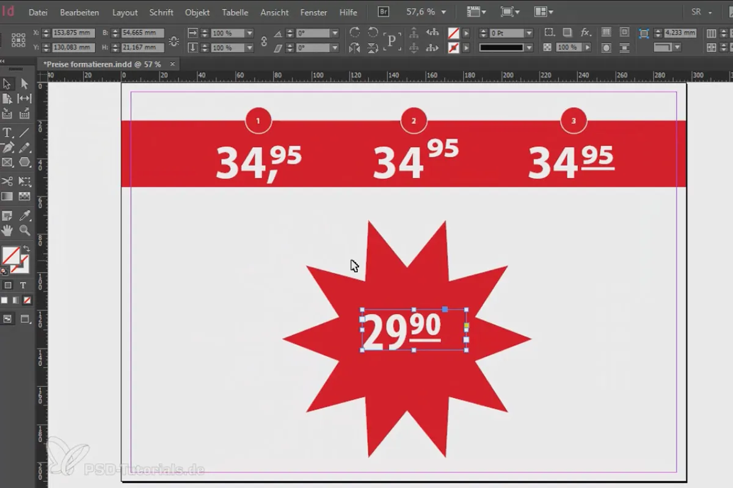The height and width of the screenshot is (488, 733).
Task: Swap fill and stroke colors
Action: tap(26, 249)
